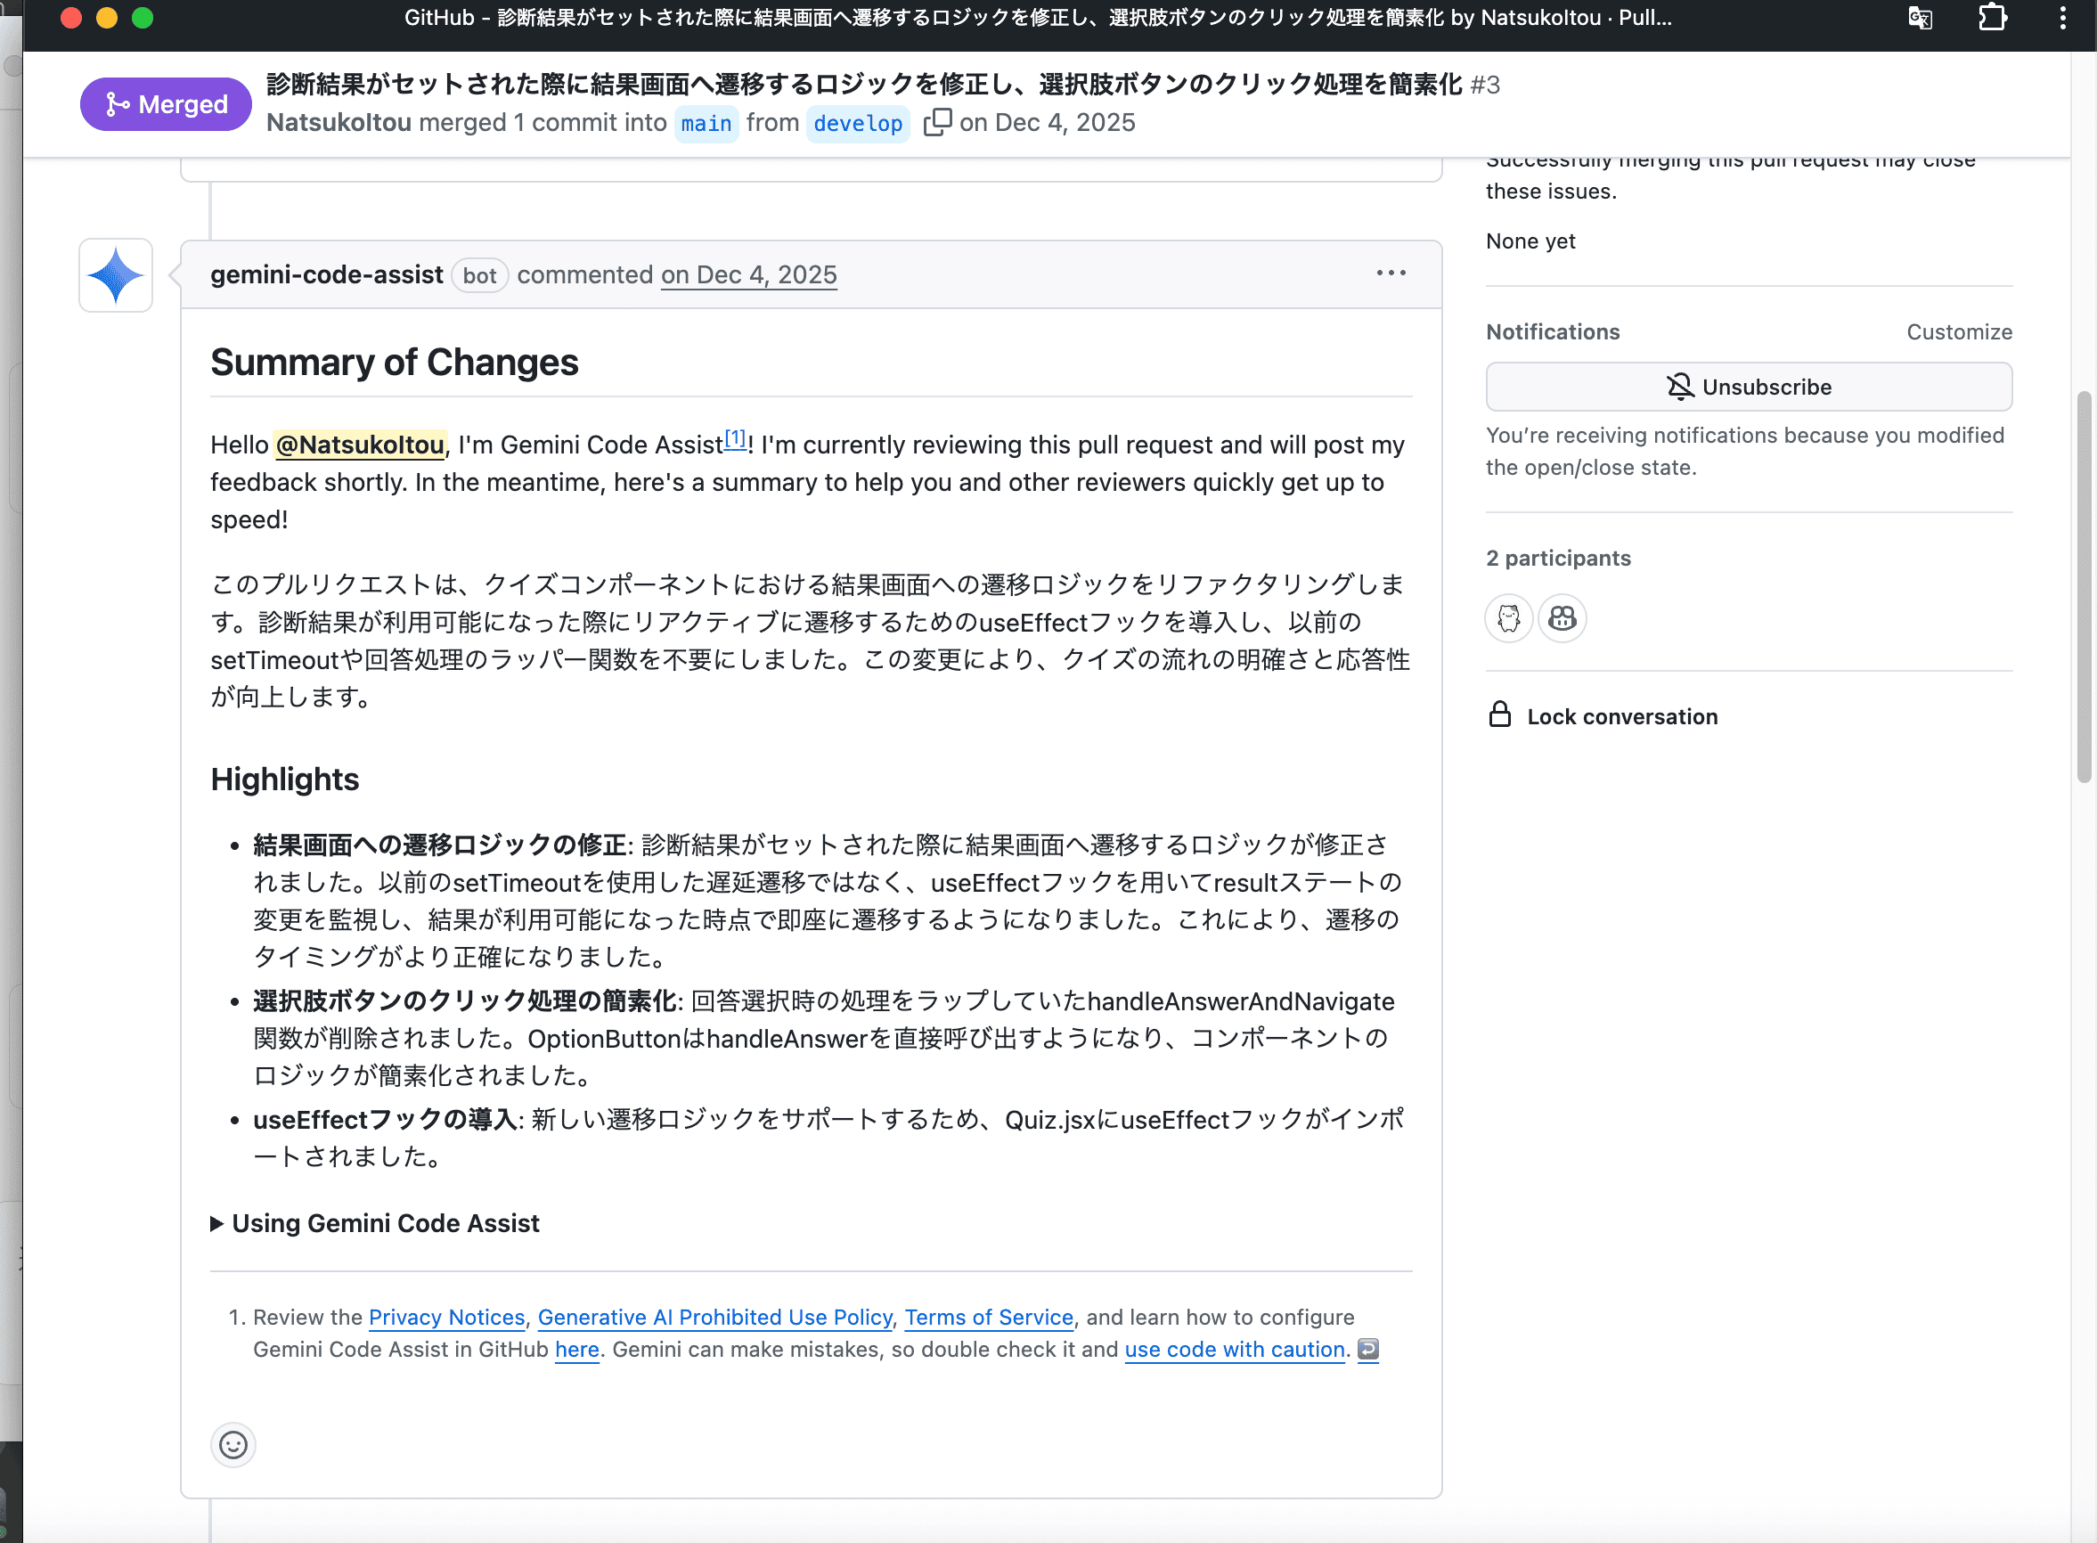Viewport: 2097px width, 1543px height.
Task: Click the on Dec 4, 2025 timestamp
Action: tap(748, 274)
